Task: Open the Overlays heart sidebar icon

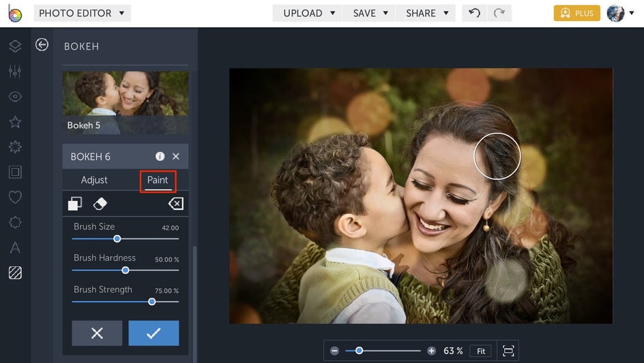Action: [x=15, y=197]
